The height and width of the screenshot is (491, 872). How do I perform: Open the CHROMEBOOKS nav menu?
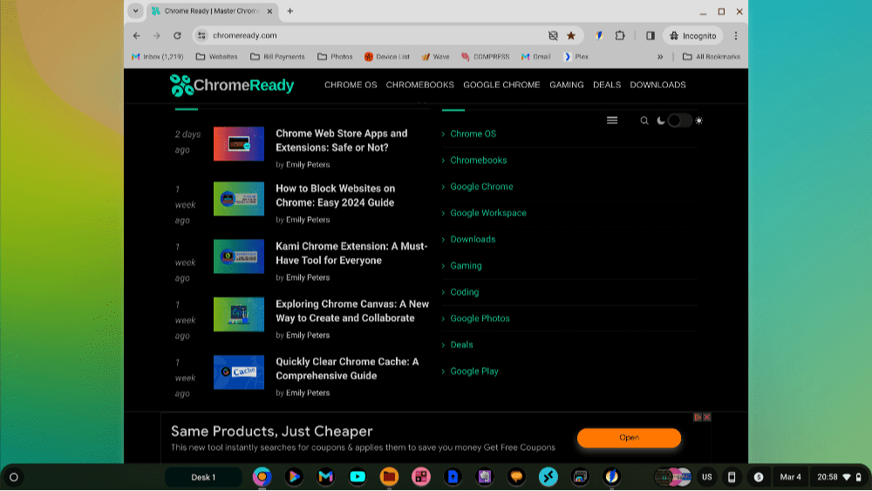click(x=420, y=85)
